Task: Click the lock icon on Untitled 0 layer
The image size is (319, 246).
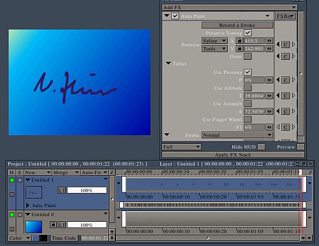Action: pyautogui.click(x=53, y=224)
